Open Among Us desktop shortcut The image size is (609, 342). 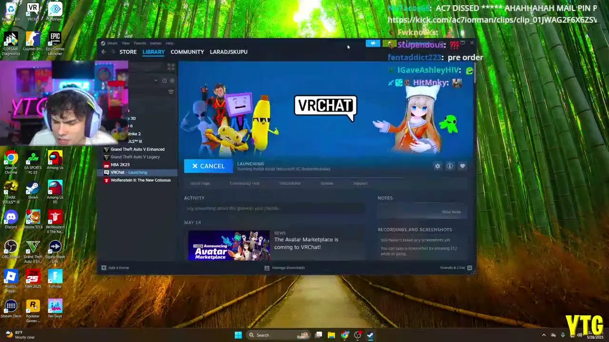coord(55,161)
